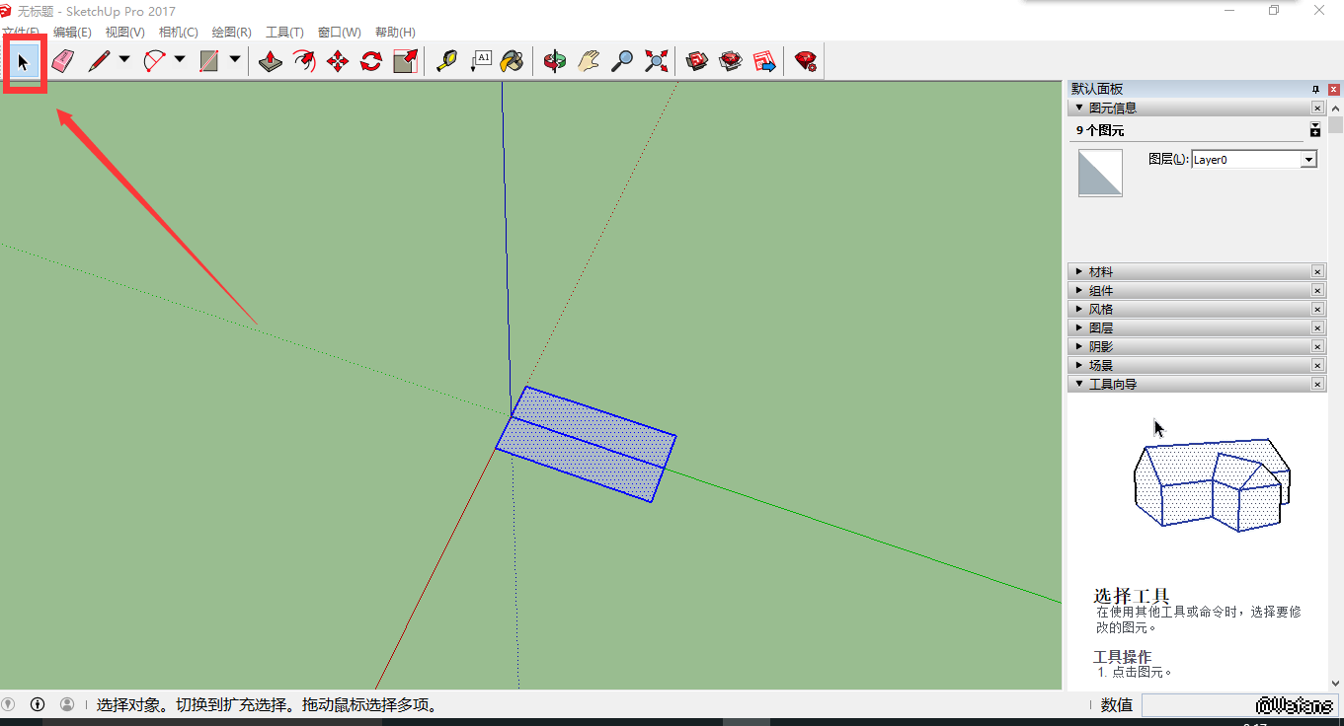Choose the Move tool

point(338,61)
